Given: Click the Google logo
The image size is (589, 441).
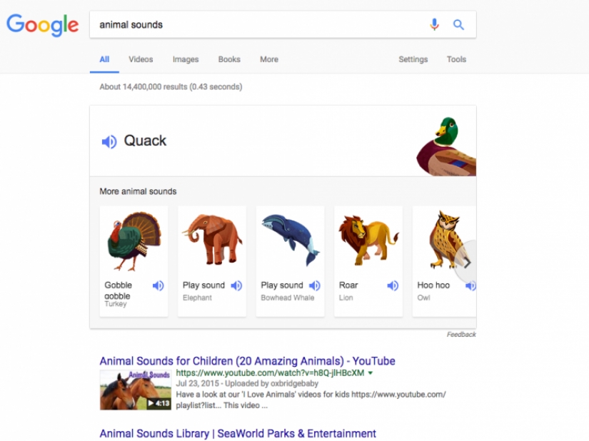Looking at the screenshot, I should click(x=41, y=26).
